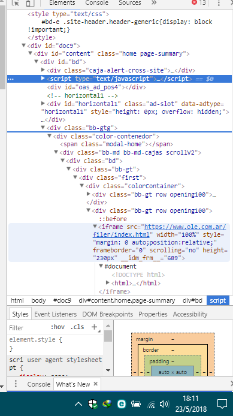Image resolution: width=233 pixels, height=416 pixels.
Task: Select #doc9 in the breadcrumb bar
Action: coord(62,300)
